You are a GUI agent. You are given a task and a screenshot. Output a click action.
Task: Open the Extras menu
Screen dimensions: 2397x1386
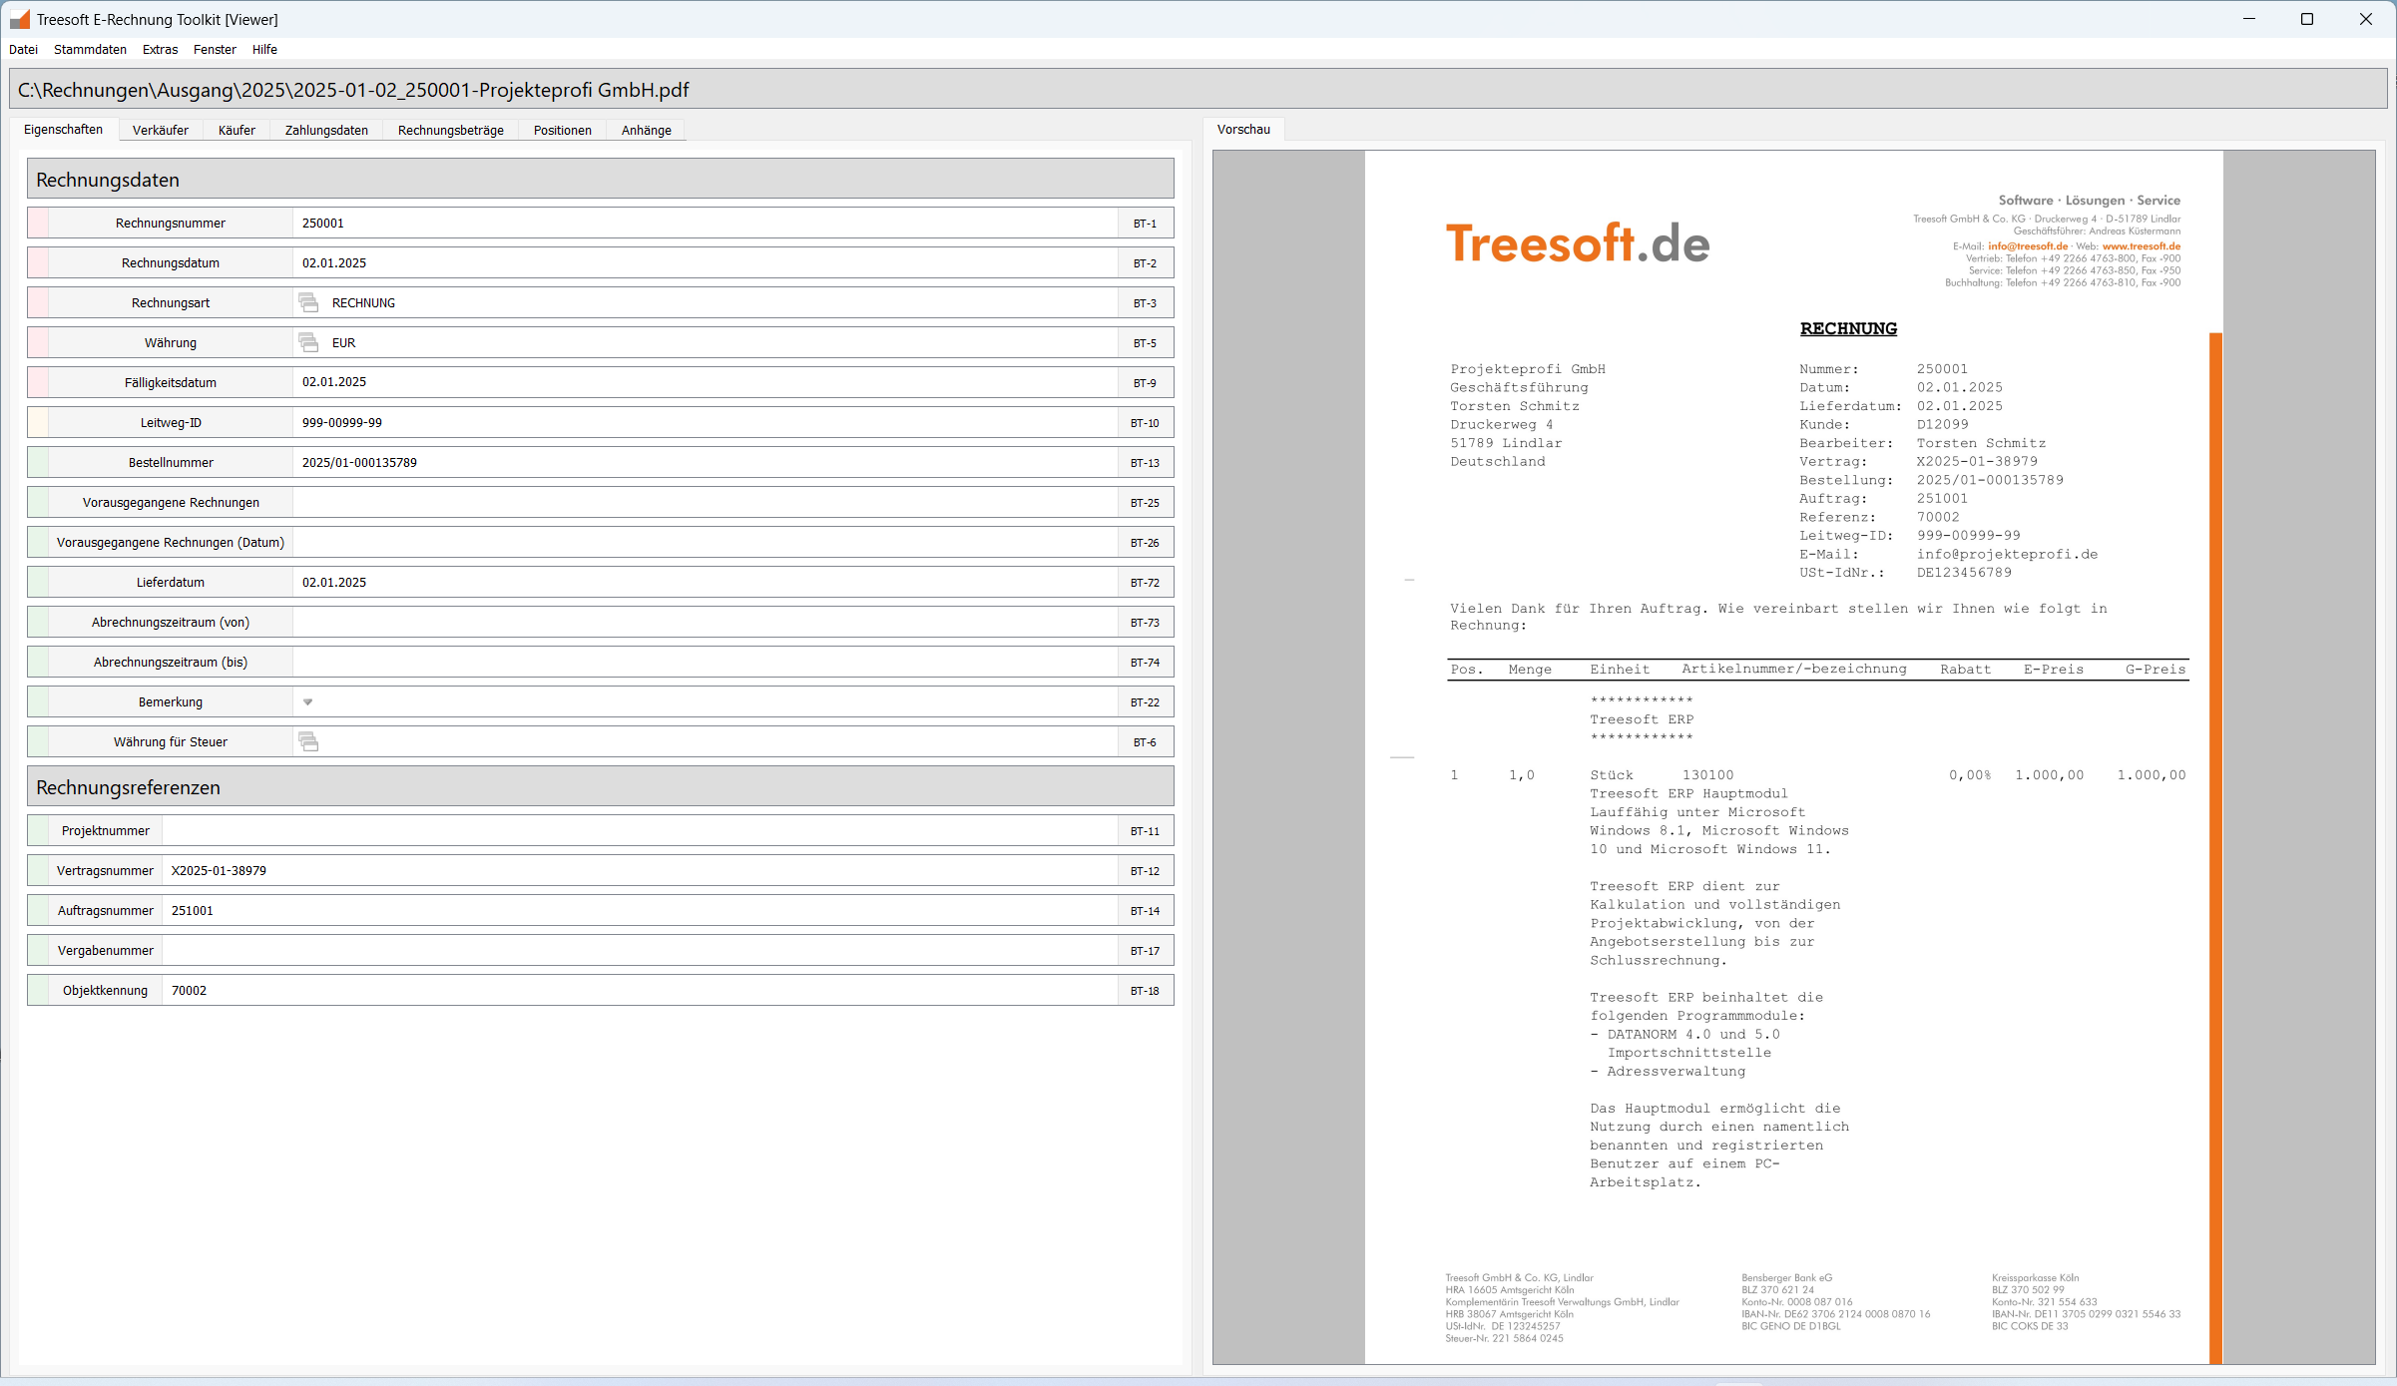point(160,49)
